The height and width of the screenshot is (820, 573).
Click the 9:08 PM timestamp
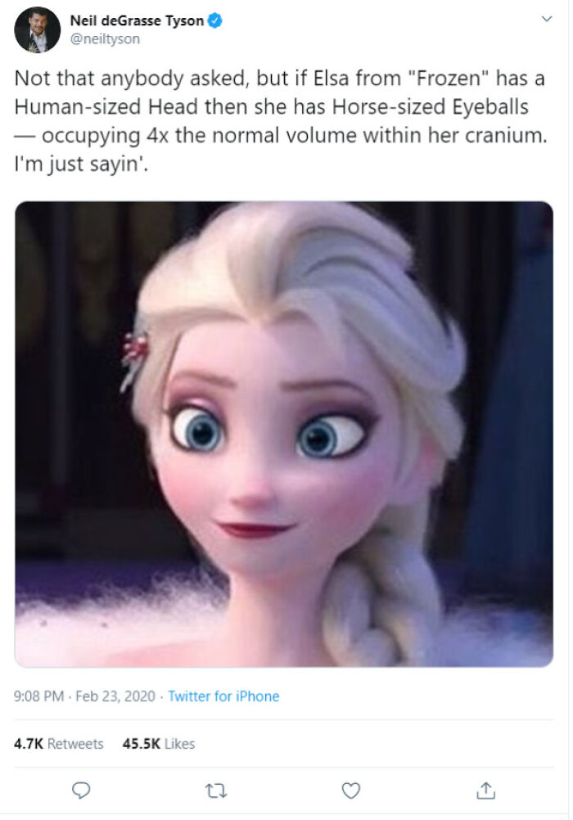coord(38,696)
